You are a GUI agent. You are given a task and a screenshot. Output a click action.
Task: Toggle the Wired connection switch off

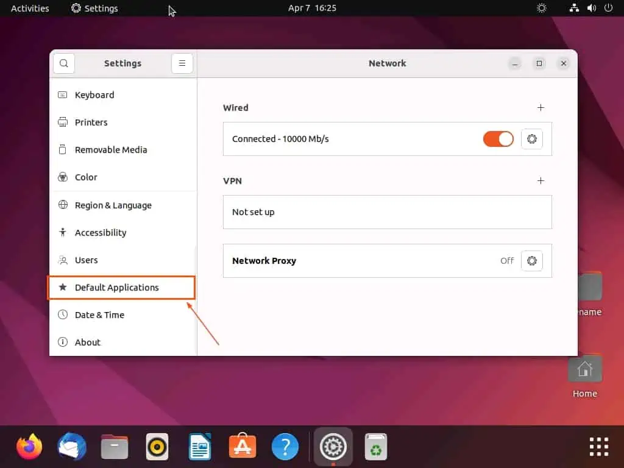coord(498,139)
